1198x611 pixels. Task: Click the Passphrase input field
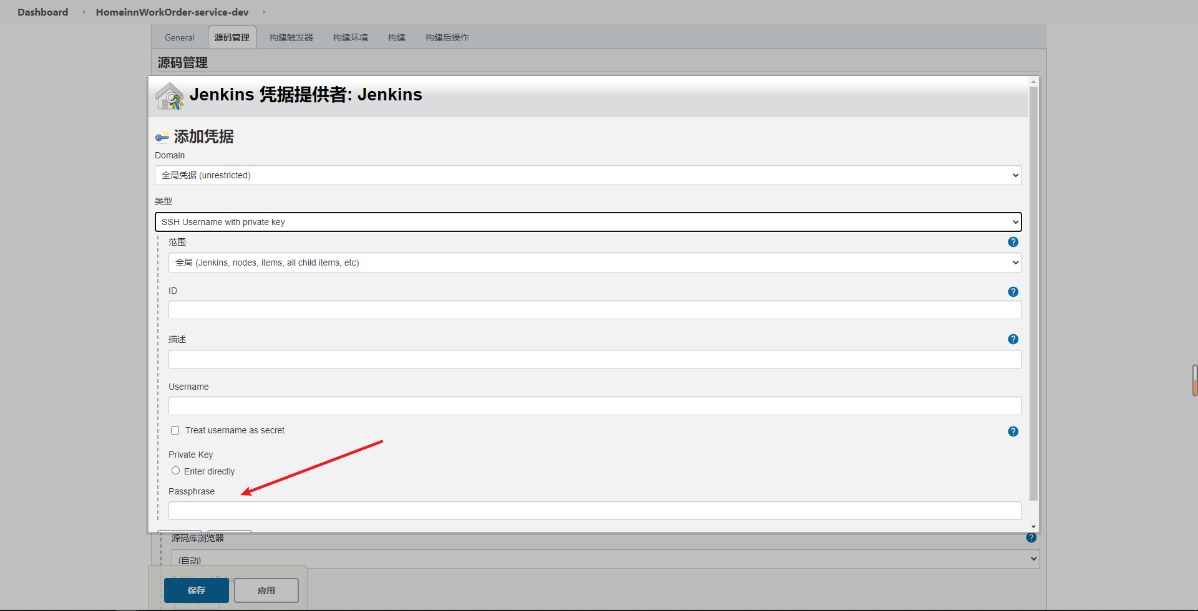pyautogui.click(x=595, y=511)
